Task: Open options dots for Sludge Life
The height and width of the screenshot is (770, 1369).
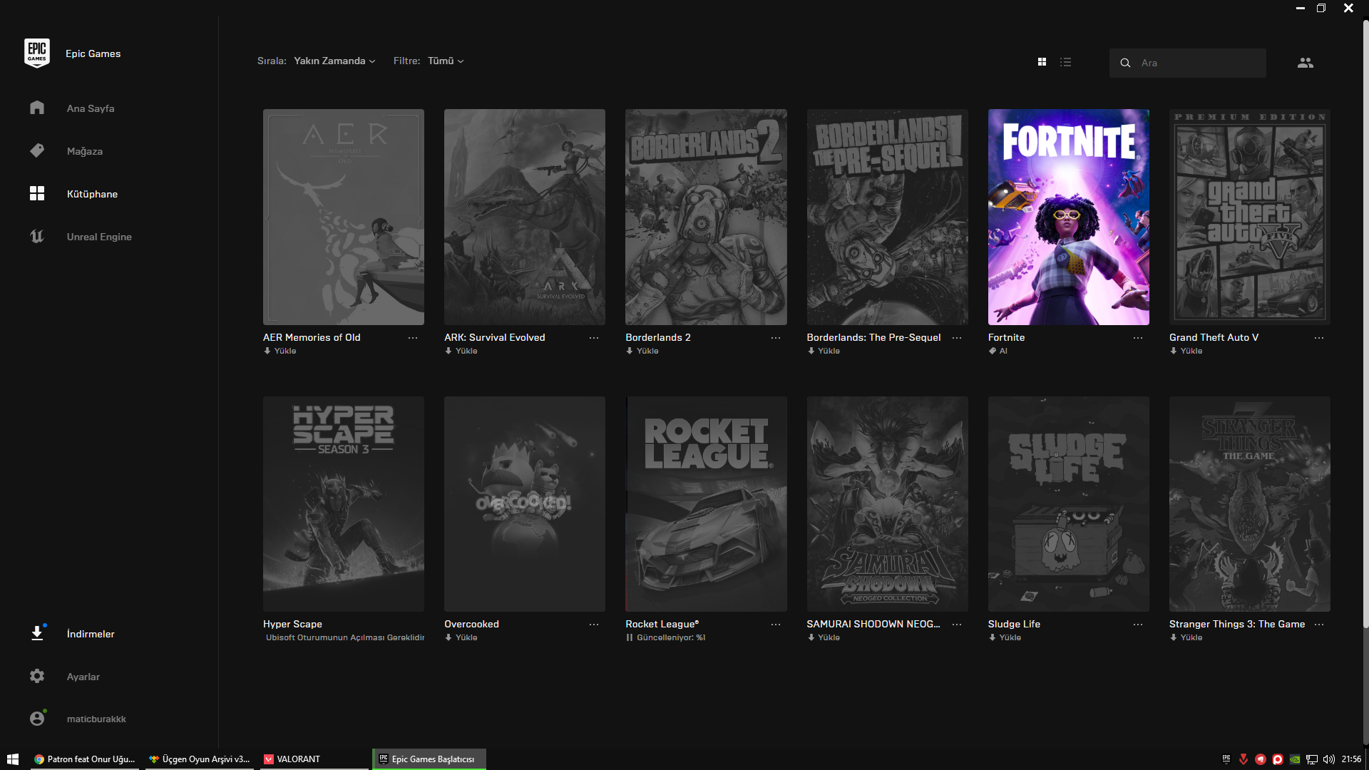Action: coord(1138,625)
